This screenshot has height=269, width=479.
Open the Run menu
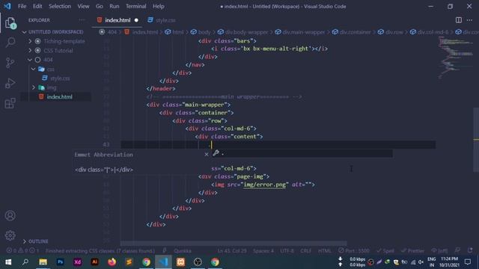click(x=115, y=6)
